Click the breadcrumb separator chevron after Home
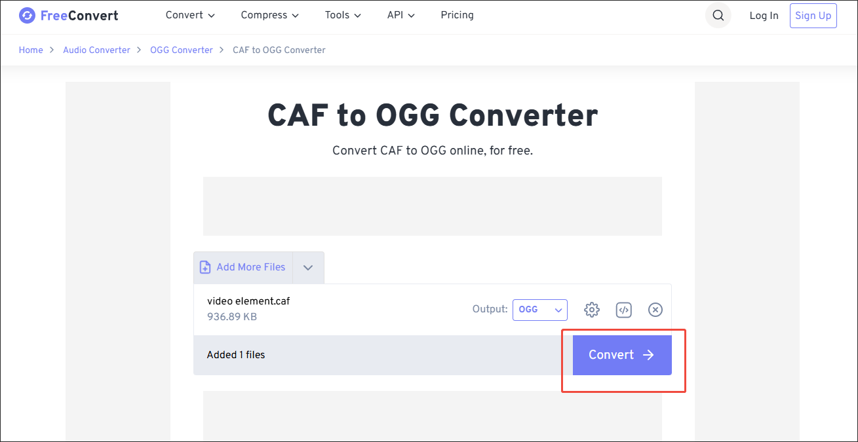The height and width of the screenshot is (442, 858). (52, 50)
